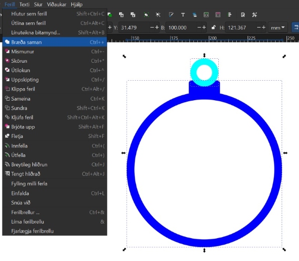Open the XML editor icon
Image resolution: width=299 pixels, height=261 pixels.
206,14
